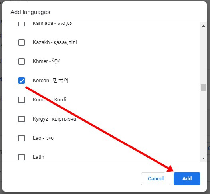Check the Kyrgyz language checkbox
210x194 pixels.
[22, 119]
